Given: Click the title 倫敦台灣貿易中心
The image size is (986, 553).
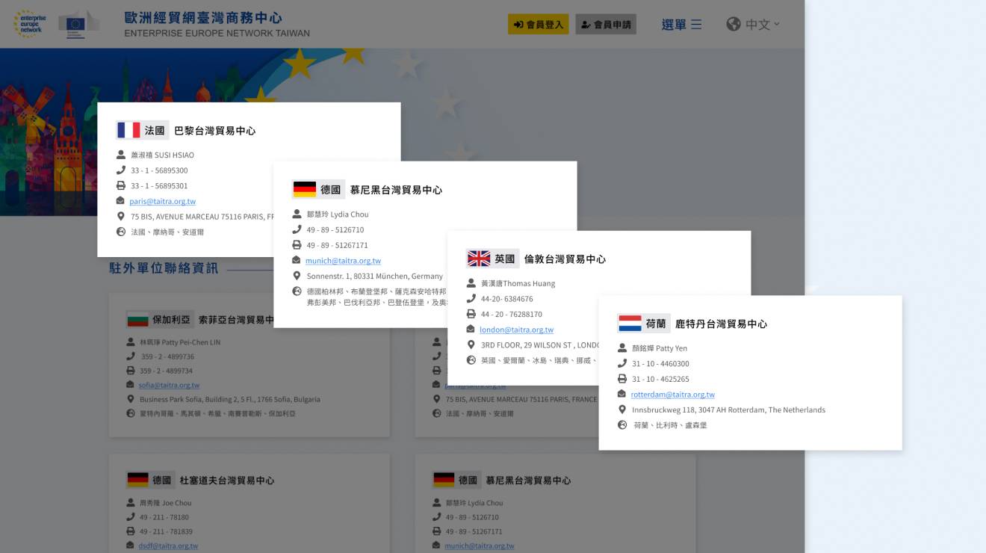Looking at the screenshot, I should click(565, 259).
